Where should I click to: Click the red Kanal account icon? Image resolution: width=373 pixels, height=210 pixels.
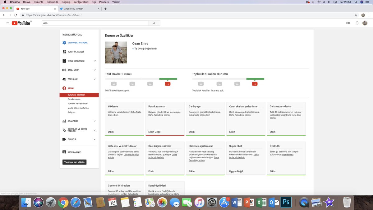[64, 88]
